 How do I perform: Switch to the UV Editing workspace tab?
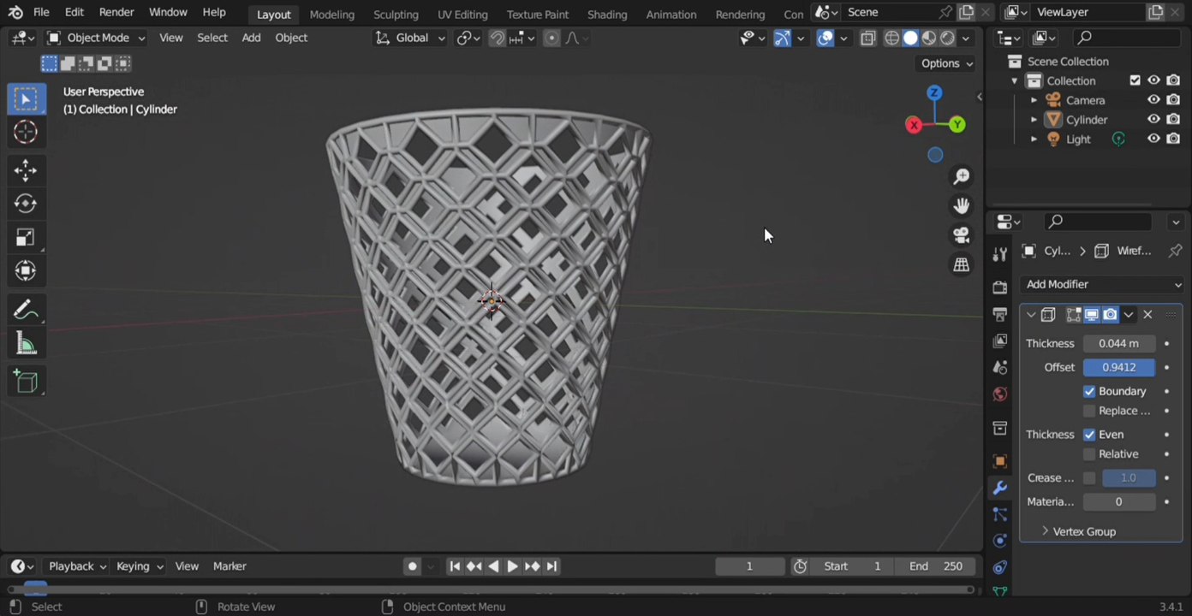click(x=462, y=15)
